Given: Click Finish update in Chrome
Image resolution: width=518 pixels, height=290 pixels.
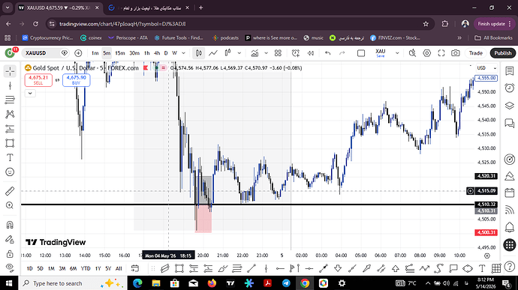Looking at the screenshot, I should 494,24.
